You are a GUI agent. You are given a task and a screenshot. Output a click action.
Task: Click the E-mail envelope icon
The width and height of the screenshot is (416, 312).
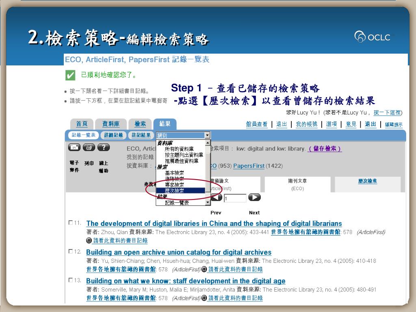74,147
